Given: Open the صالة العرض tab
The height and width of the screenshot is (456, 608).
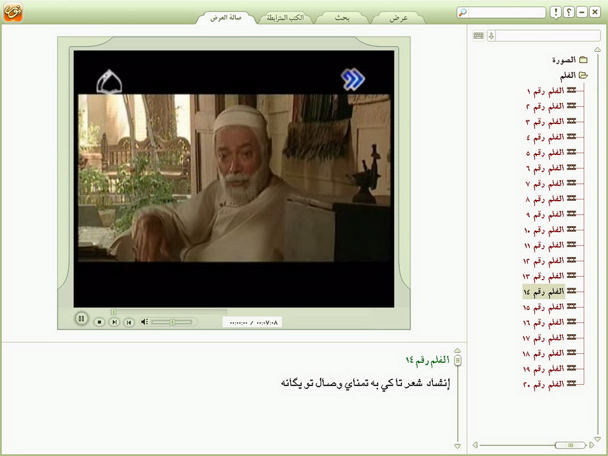Looking at the screenshot, I should click(226, 18).
